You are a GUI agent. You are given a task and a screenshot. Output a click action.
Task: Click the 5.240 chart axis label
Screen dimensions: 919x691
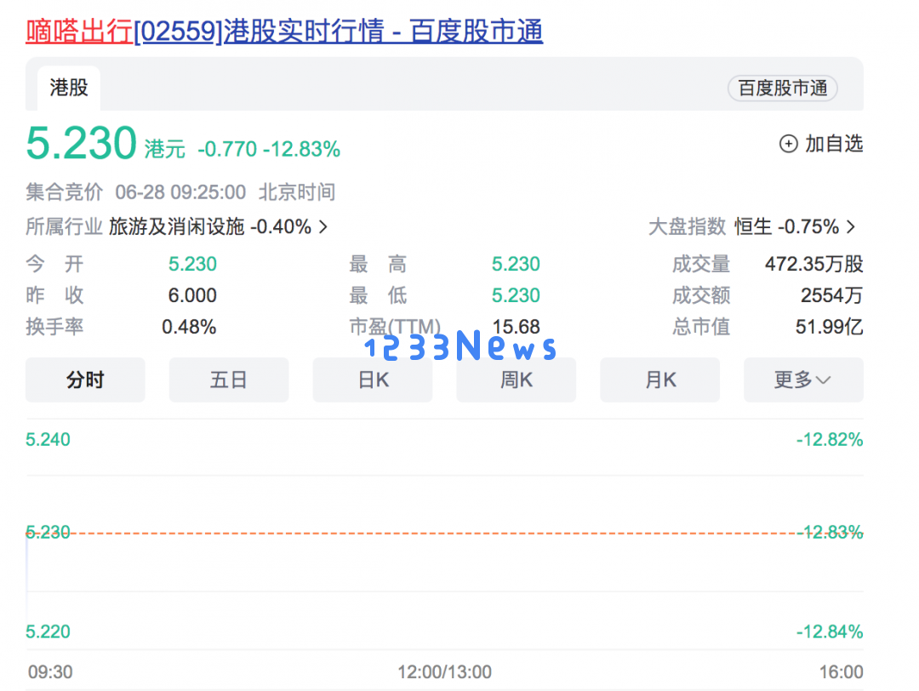pyautogui.click(x=48, y=440)
